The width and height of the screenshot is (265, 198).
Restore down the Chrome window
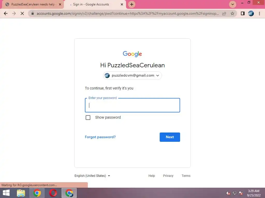249,3
